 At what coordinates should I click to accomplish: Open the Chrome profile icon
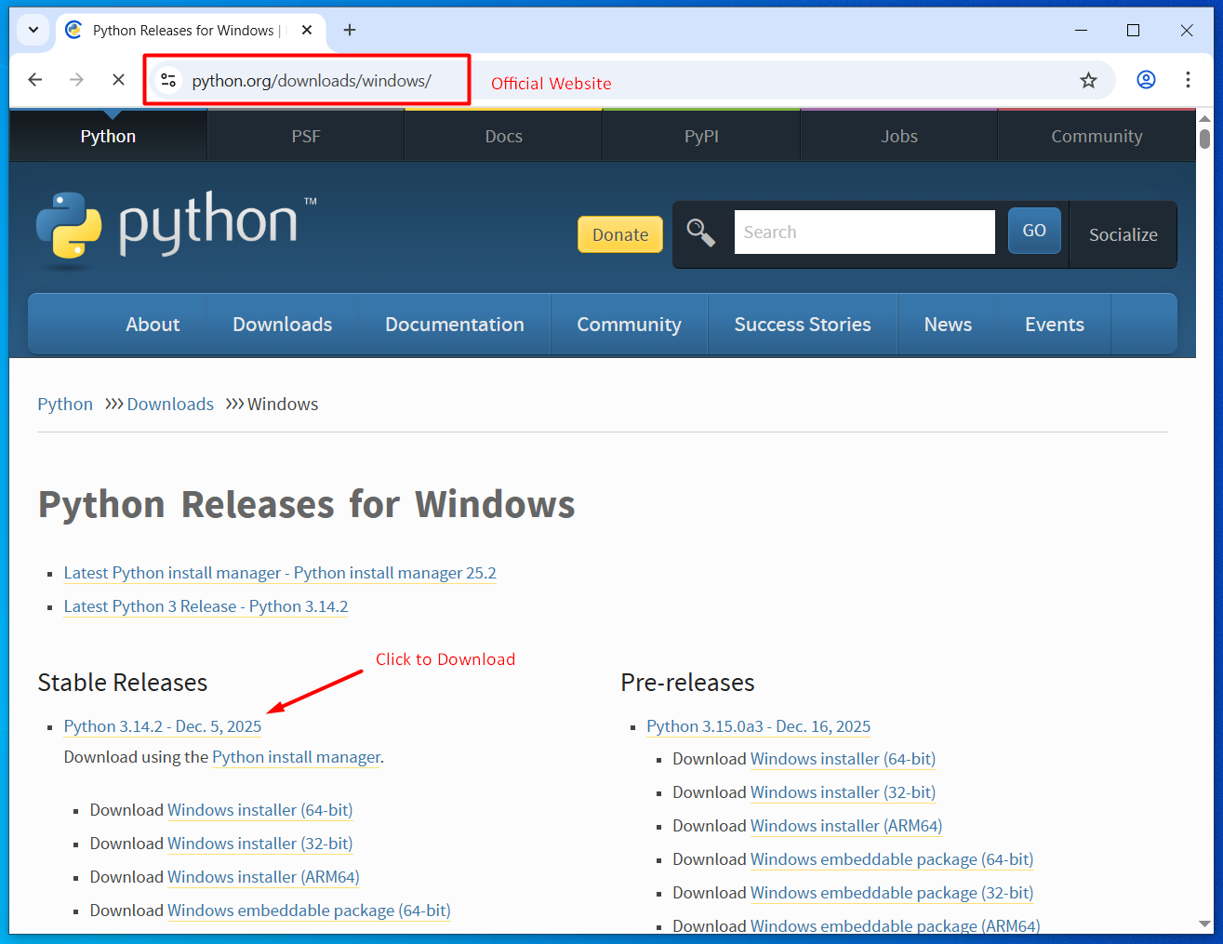[1146, 80]
